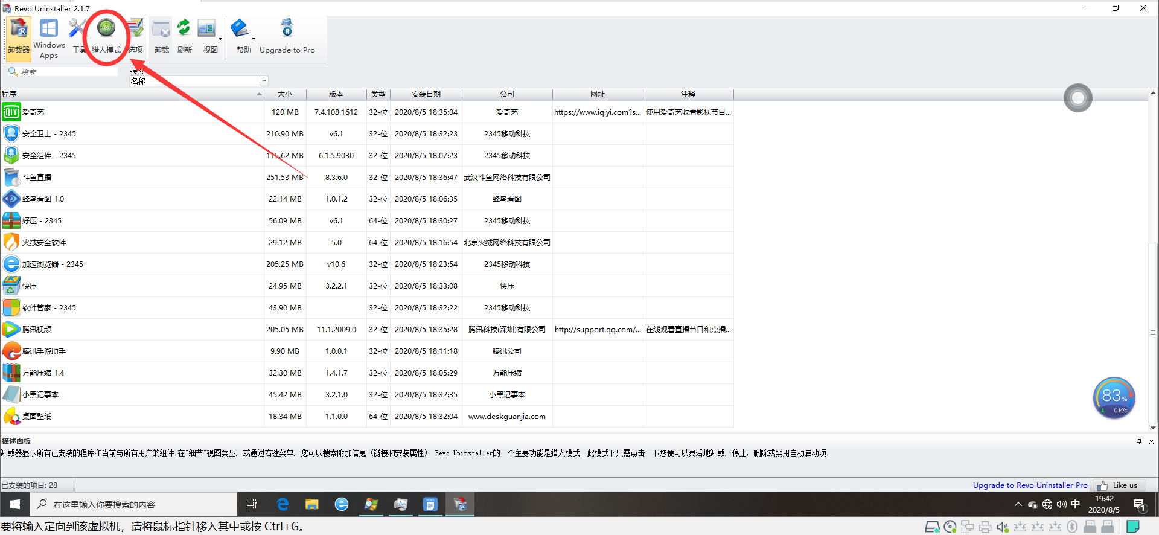Expand the Help (帮助) dropdown arrow
This screenshot has width=1159, height=535.
(254, 39)
